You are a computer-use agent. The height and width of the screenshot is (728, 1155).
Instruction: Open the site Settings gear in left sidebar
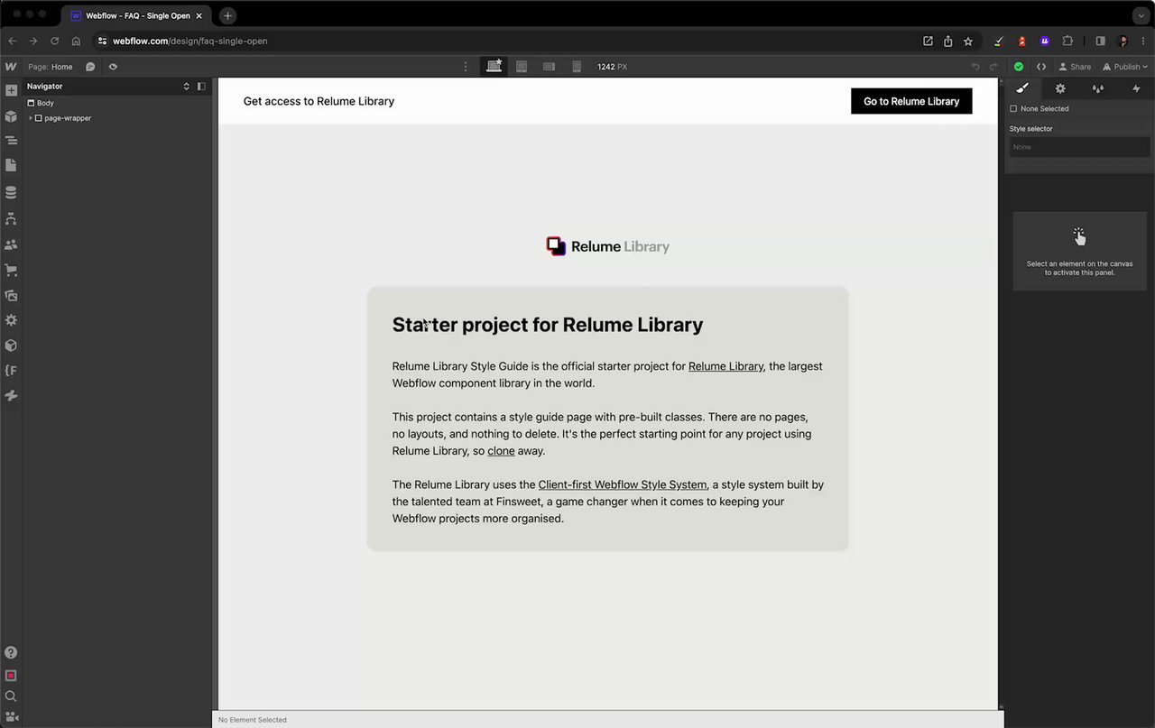click(x=11, y=320)
